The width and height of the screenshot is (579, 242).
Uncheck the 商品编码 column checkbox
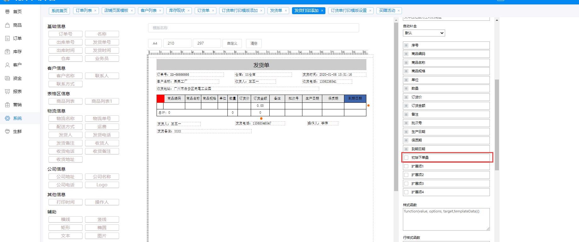pyautogui.click(x=406, y=54)
